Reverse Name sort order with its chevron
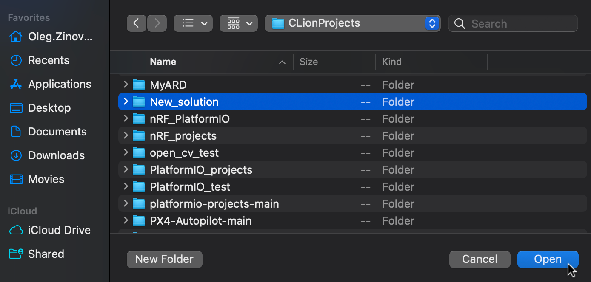The height and width of the screenshot is (282, 591). [282, 62]
